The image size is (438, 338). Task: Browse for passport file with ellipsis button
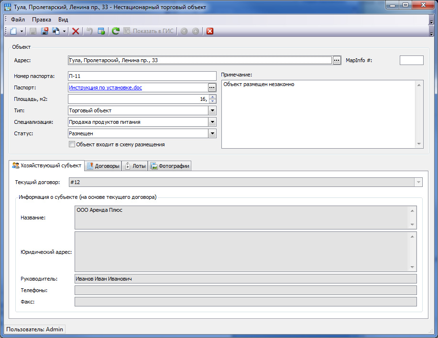click(212, 87)
